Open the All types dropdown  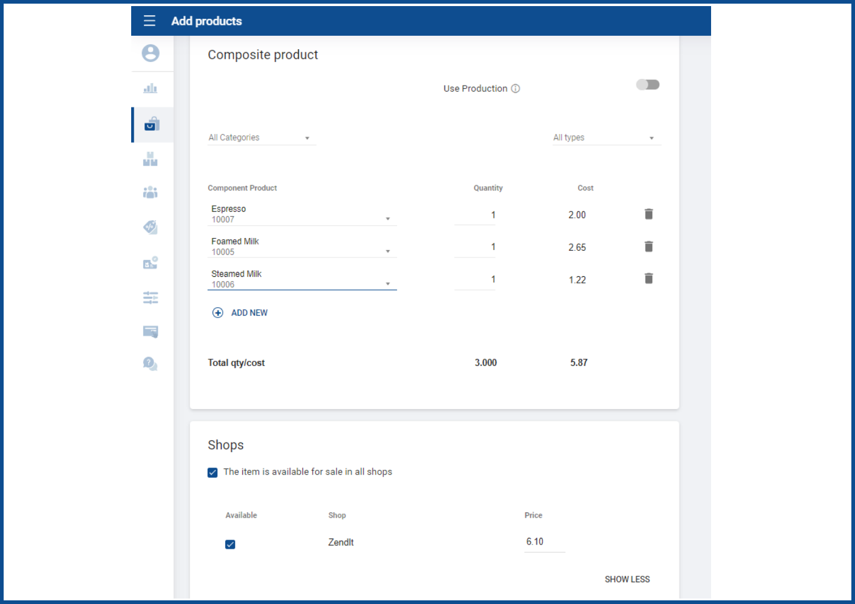(x=605, y=138)
